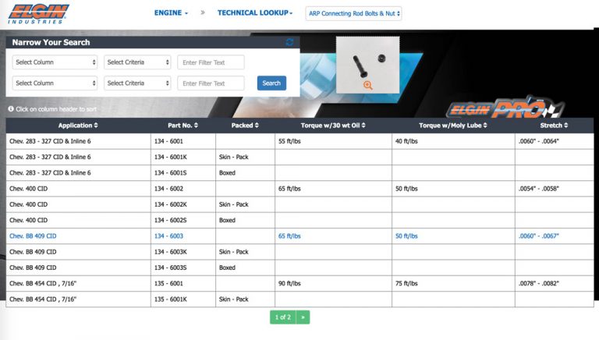Click Chev. BB 454 CID in the 135 - 6001 row
The height and width of the screenshot is (340, 599).
pos(43,283)
